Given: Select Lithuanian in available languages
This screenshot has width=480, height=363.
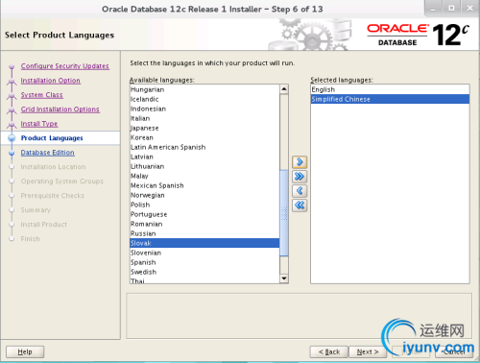Looking at the screenshot, I should point(204,166).
